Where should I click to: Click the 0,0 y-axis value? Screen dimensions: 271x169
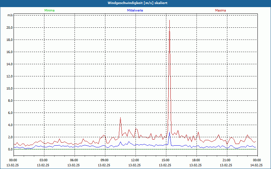click(x=11, y=149)
